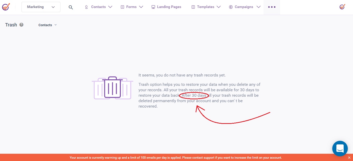Dismiss the orange warm-up notification banner
The width and height of the screenshot is (353, 161).
(x=349, y=158)
